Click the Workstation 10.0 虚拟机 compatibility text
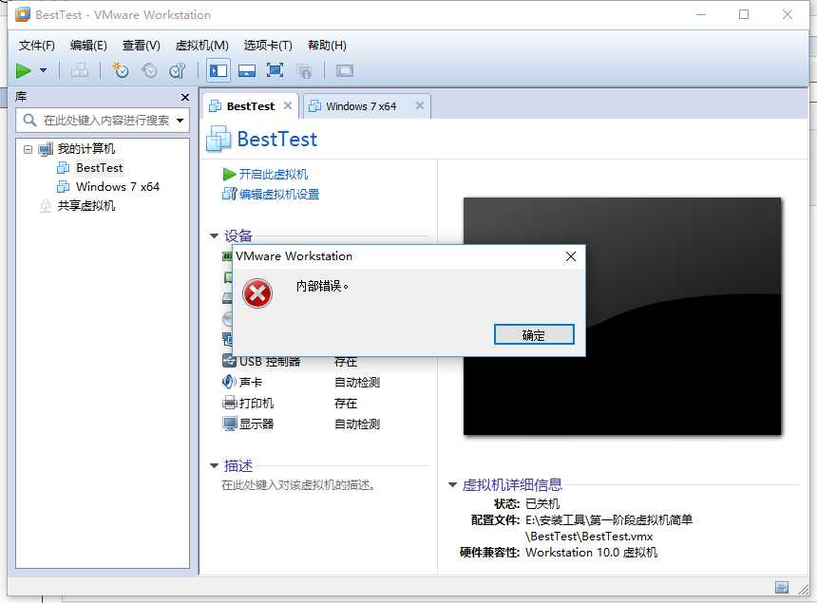This screenshot has width=817, height=603. [592, 553]
